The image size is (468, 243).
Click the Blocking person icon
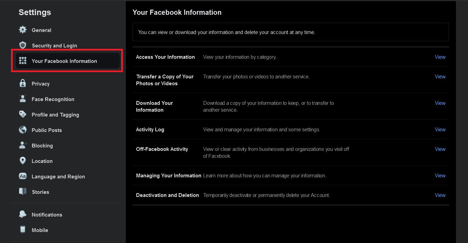pyautogui.click(x=23, y=145)
